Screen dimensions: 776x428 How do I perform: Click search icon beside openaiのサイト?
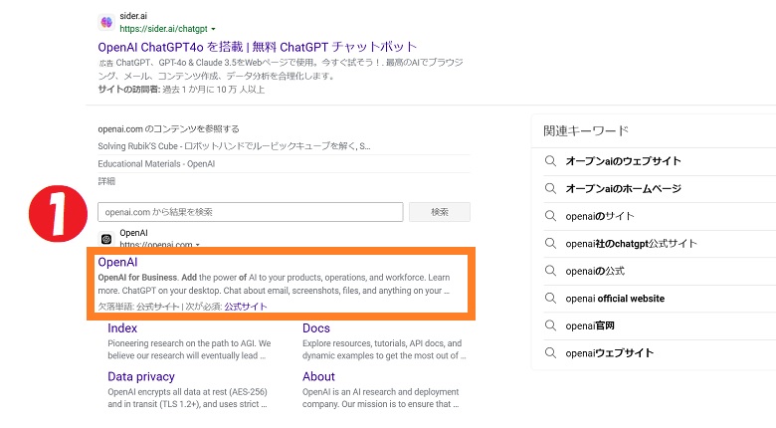click(550, 216)
